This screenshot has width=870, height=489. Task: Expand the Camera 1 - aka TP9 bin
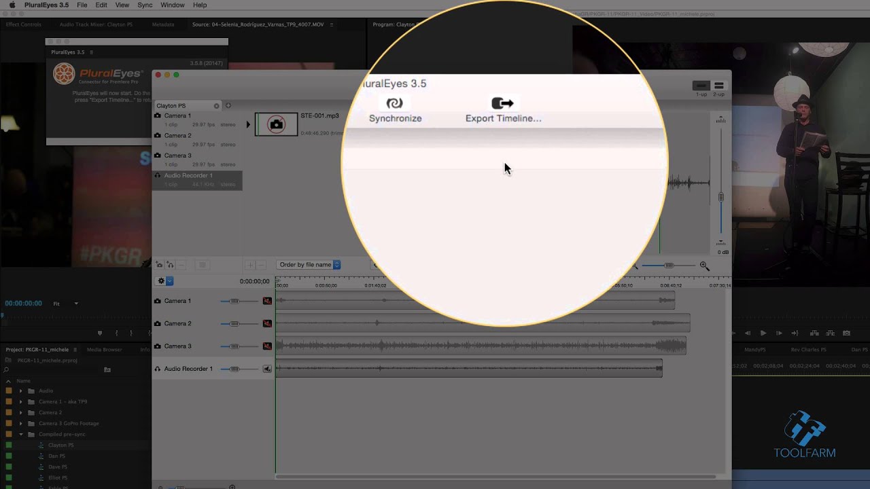20,401
